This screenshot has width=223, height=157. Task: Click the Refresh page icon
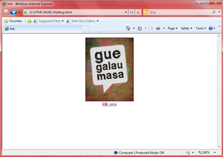click(x=132, y=12)
